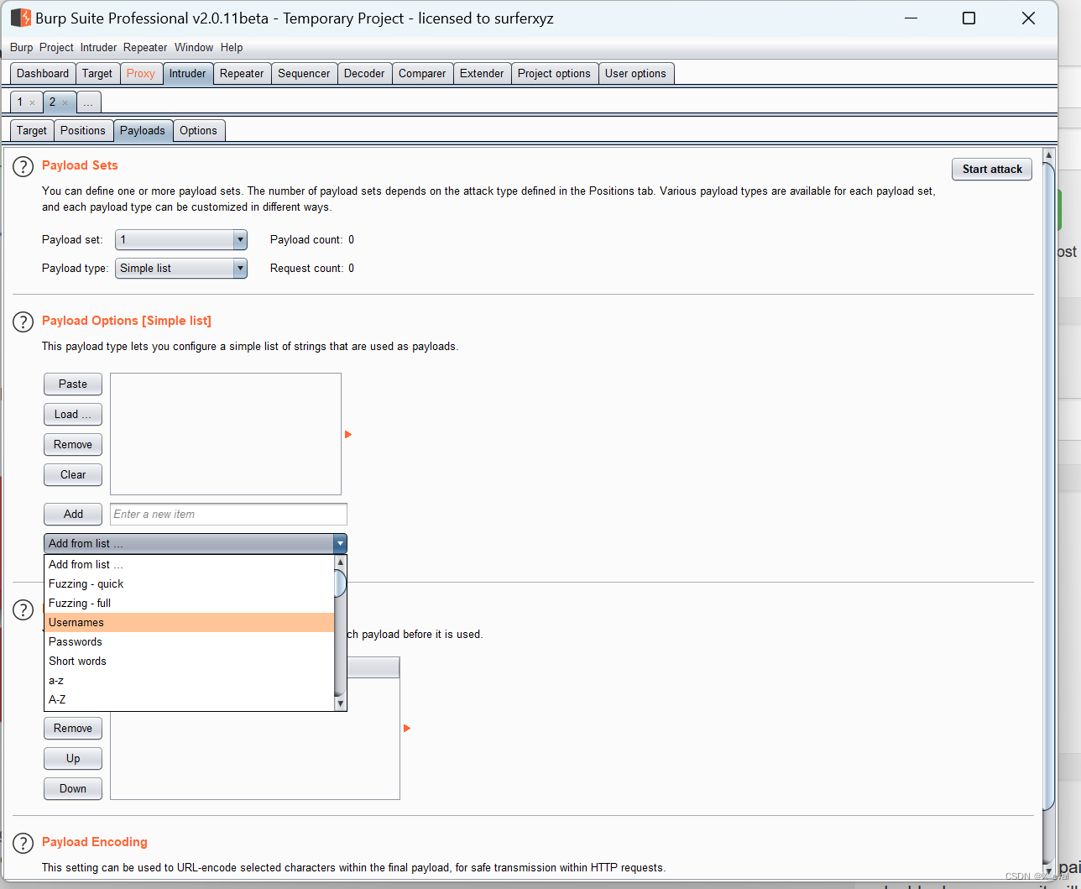The image size is (1081, 889).
Task: Click Remove in Payload Processing
Action: pyautogui.click(x=73, y=728)
